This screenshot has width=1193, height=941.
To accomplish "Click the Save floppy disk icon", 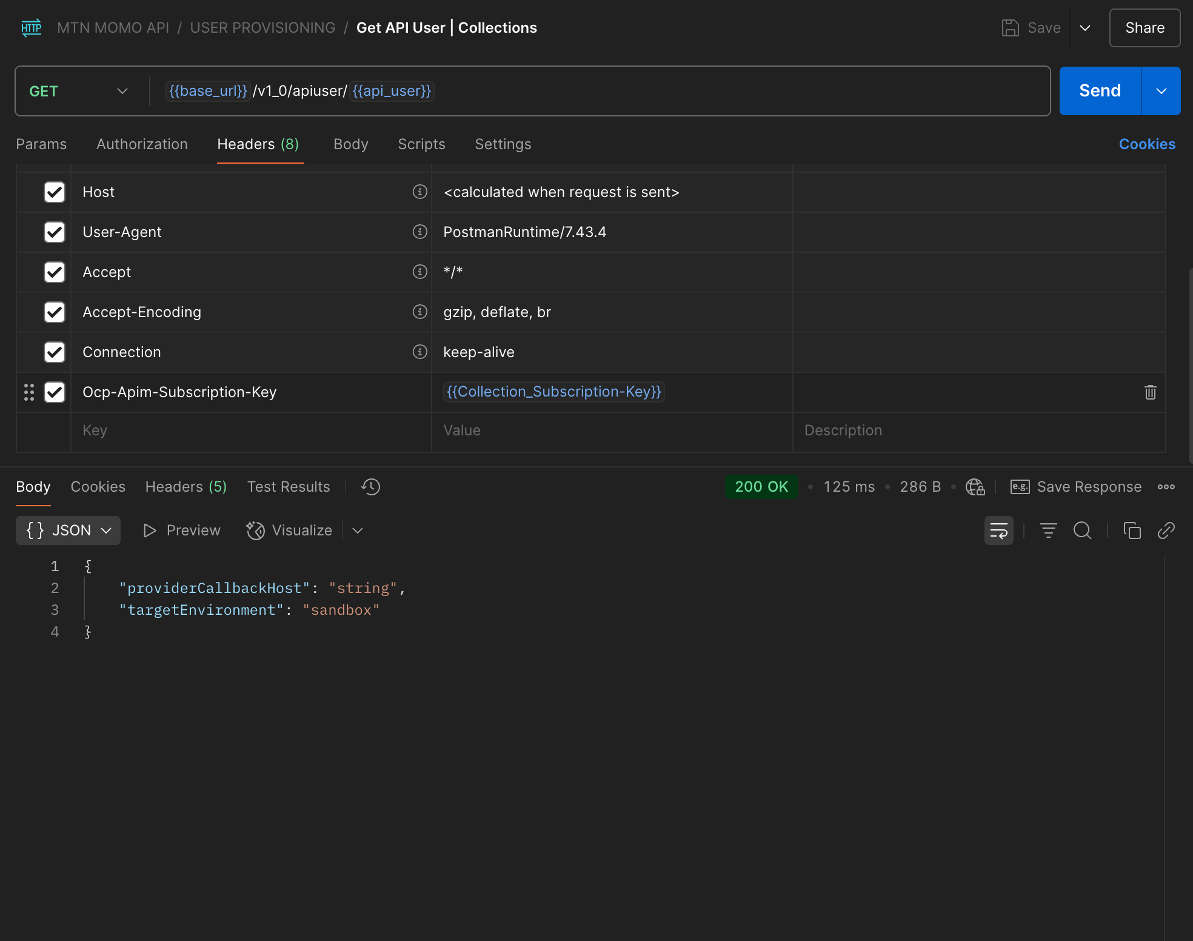I will tap(1010, 28).
